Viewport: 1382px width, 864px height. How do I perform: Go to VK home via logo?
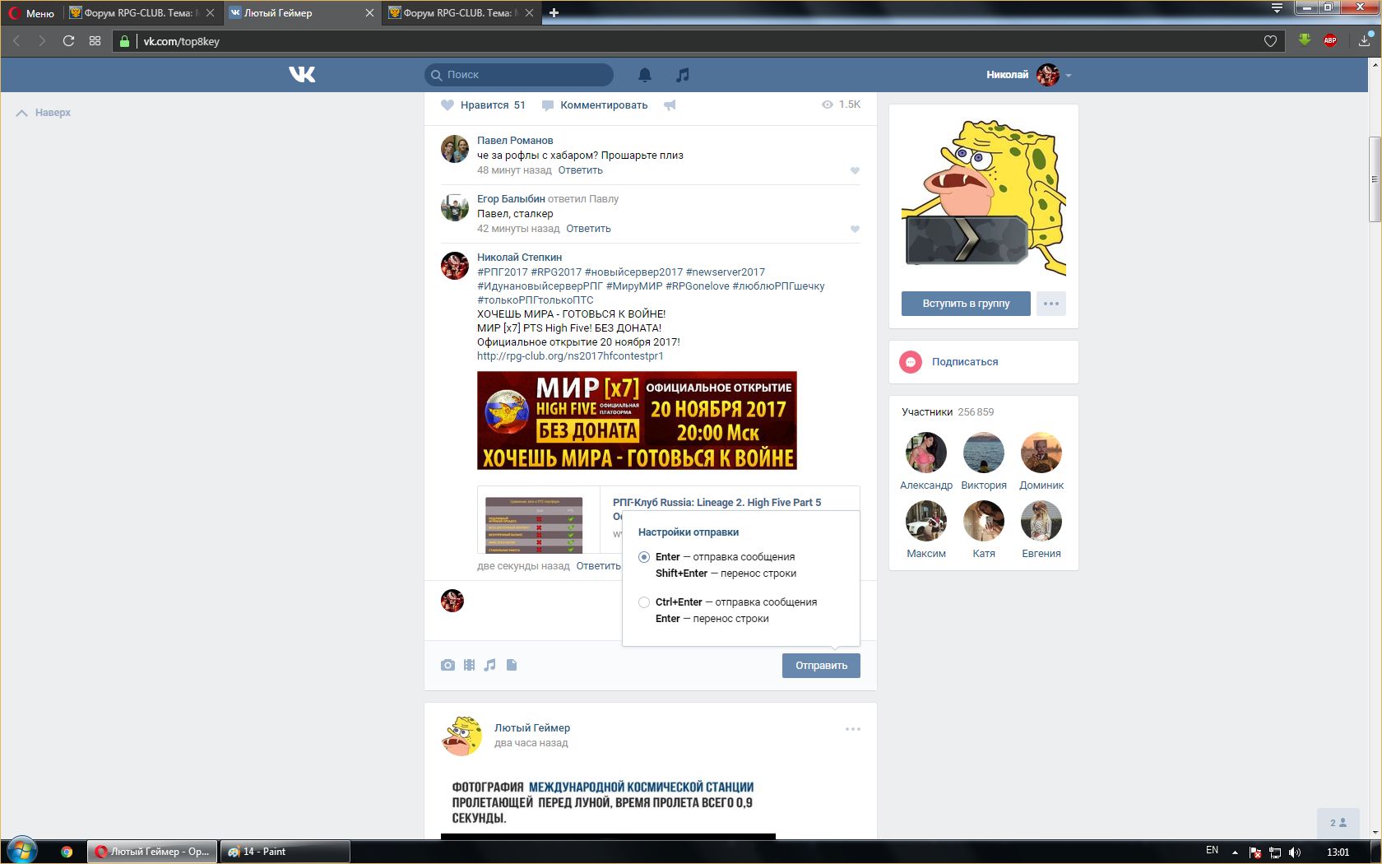(302, 75)
